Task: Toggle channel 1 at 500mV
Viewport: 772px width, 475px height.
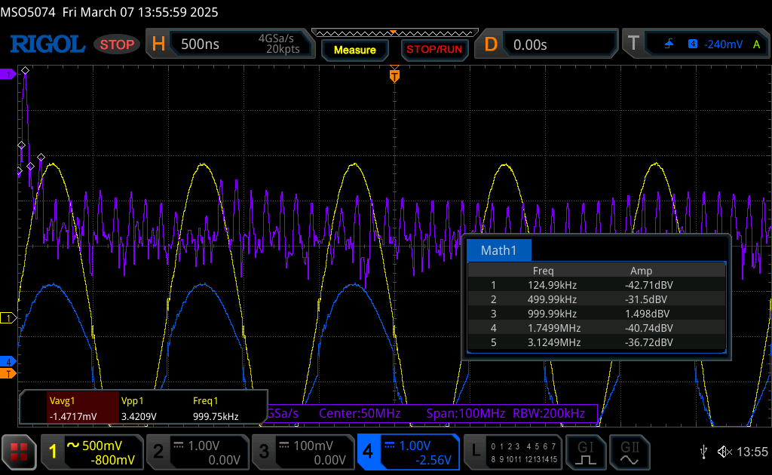Action: [92, 452]
